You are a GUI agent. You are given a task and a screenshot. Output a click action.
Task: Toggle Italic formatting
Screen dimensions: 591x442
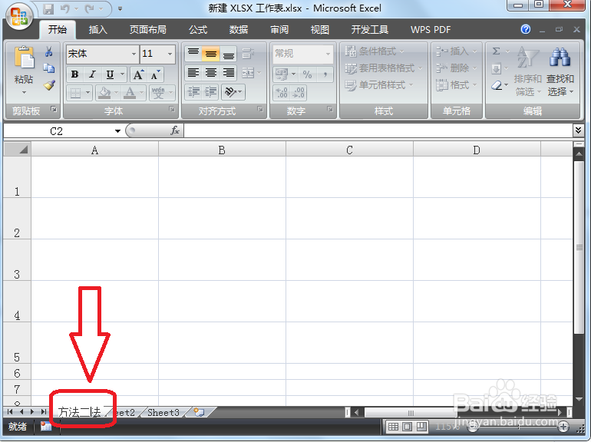[x=93, y=74]
